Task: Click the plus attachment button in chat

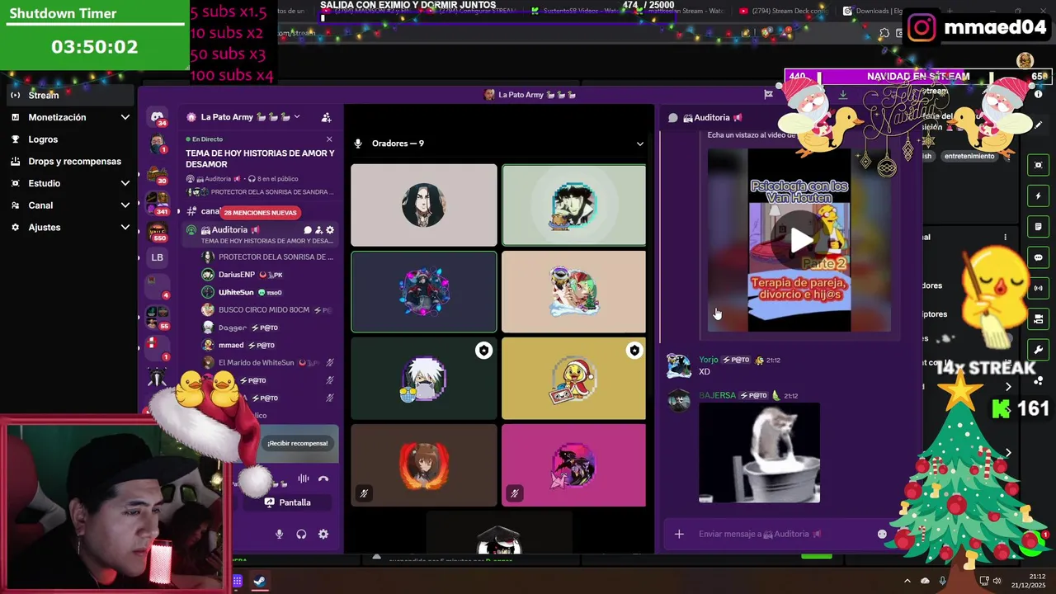Action: pyautogui.click(x=679, y=534)
